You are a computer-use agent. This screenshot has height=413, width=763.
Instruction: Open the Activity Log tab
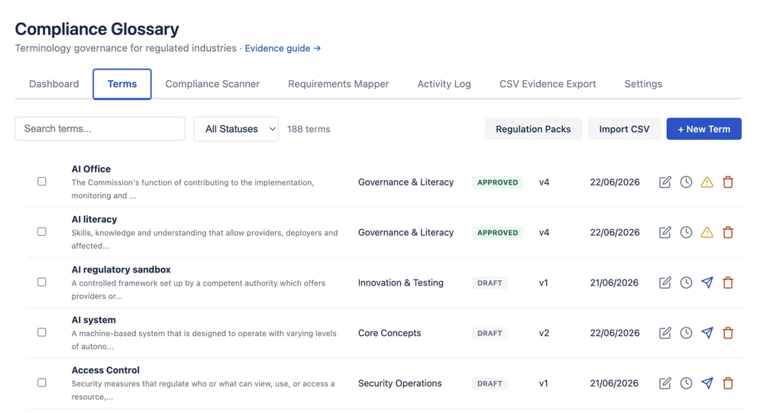[x=444, y=84]
